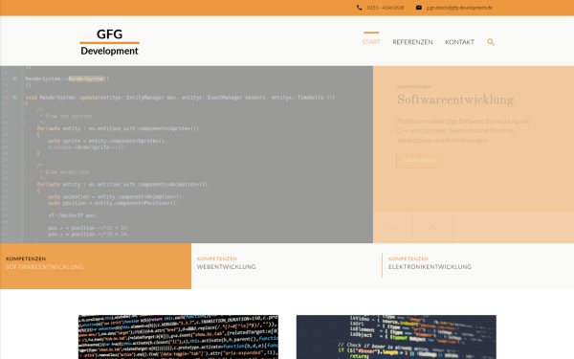
Task: Select the Elektronikentwicklung slider tab
Action: coord(478,266)
